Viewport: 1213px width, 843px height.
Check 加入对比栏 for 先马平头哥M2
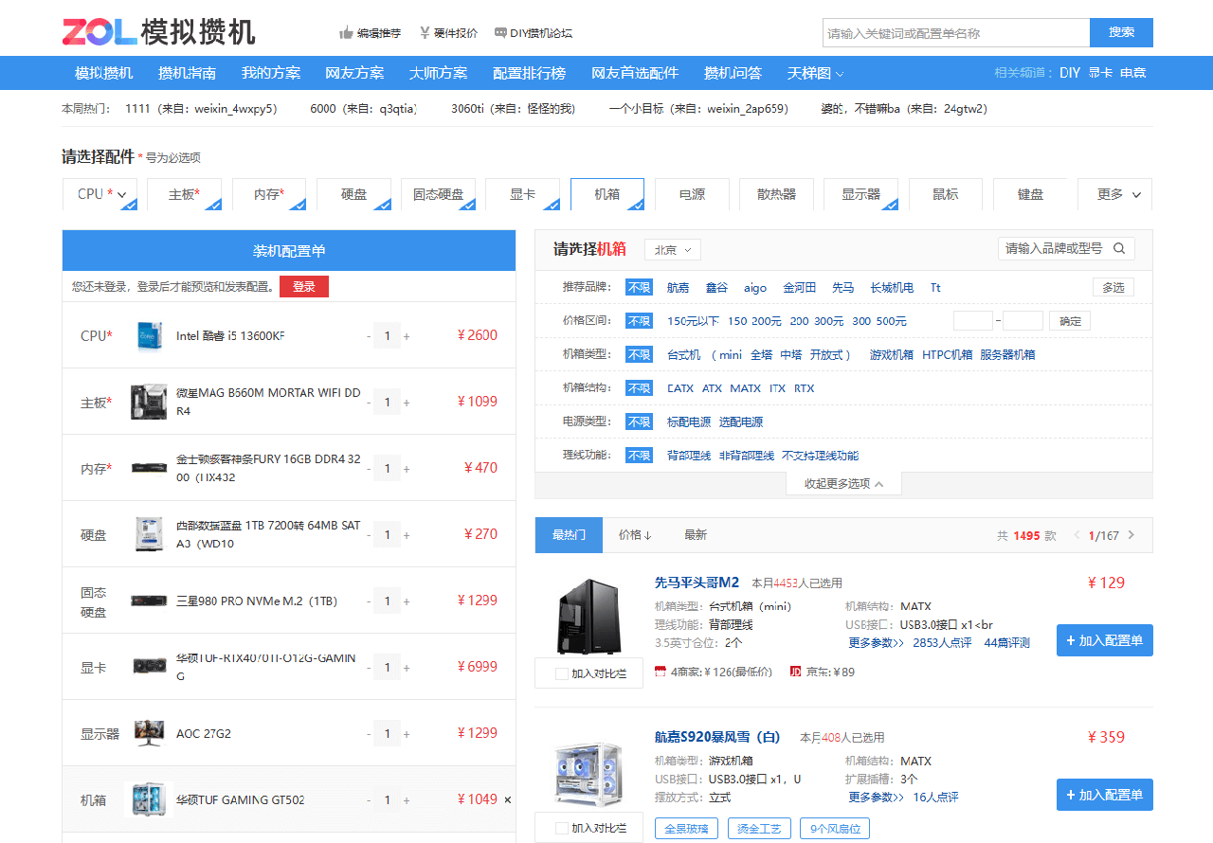[x=562, y=673]
